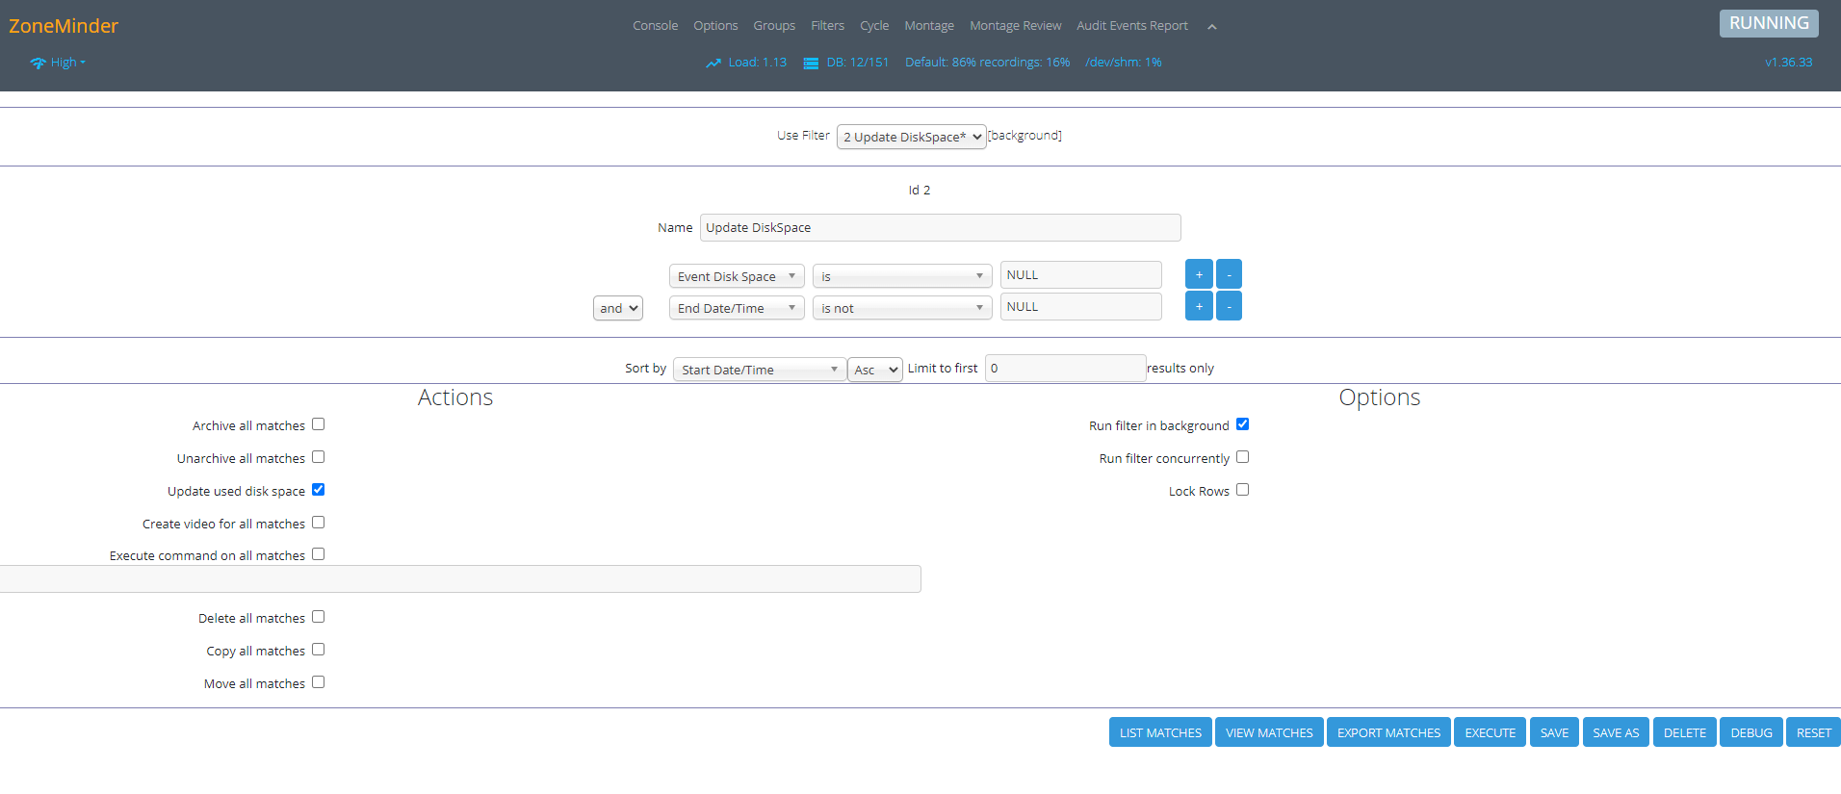Click the Limit to first results field
Screen dimensions: 1841x794
pos(1065,369)
